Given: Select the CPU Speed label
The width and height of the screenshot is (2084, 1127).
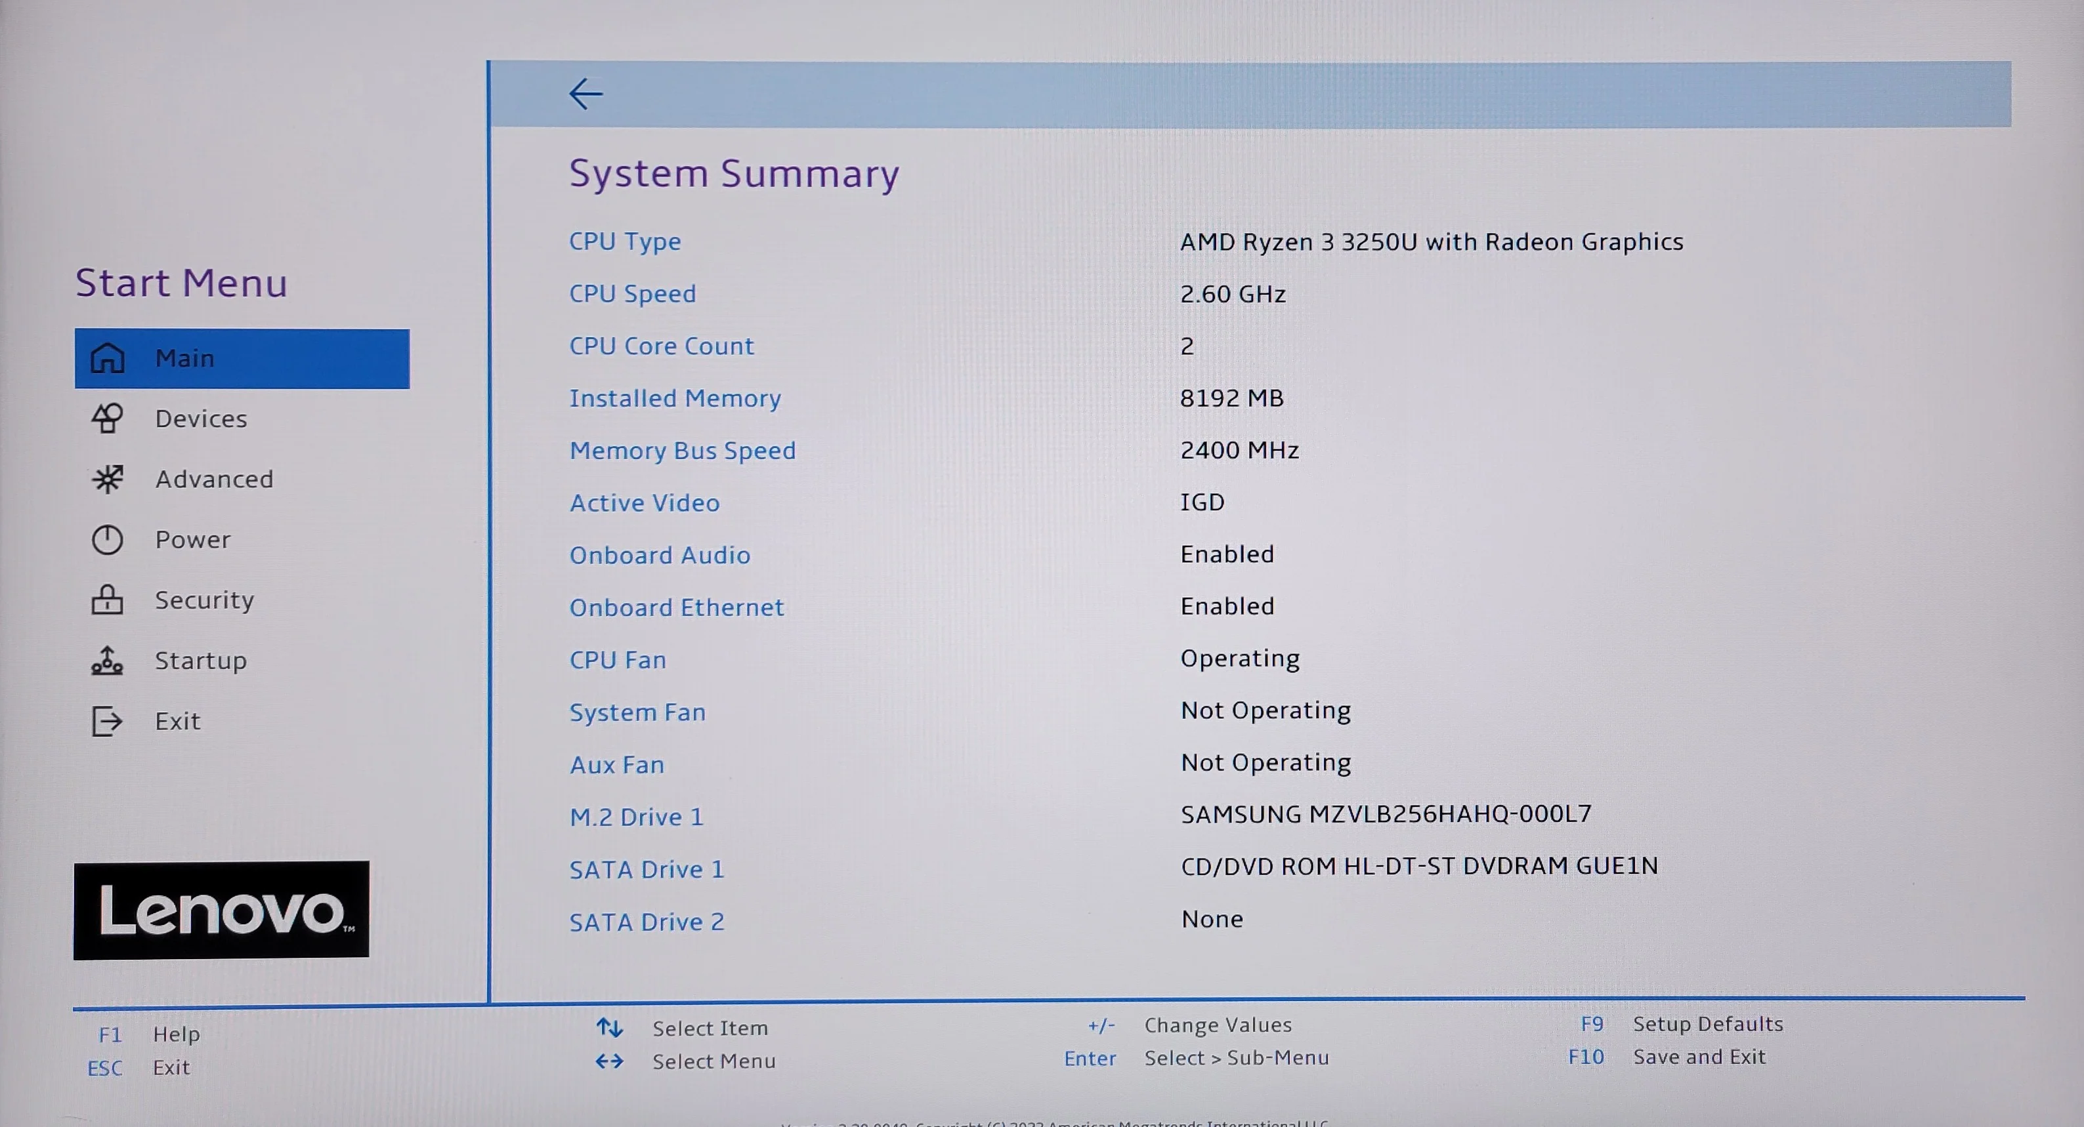Looking at the screenshot, I should click(633, 295).
